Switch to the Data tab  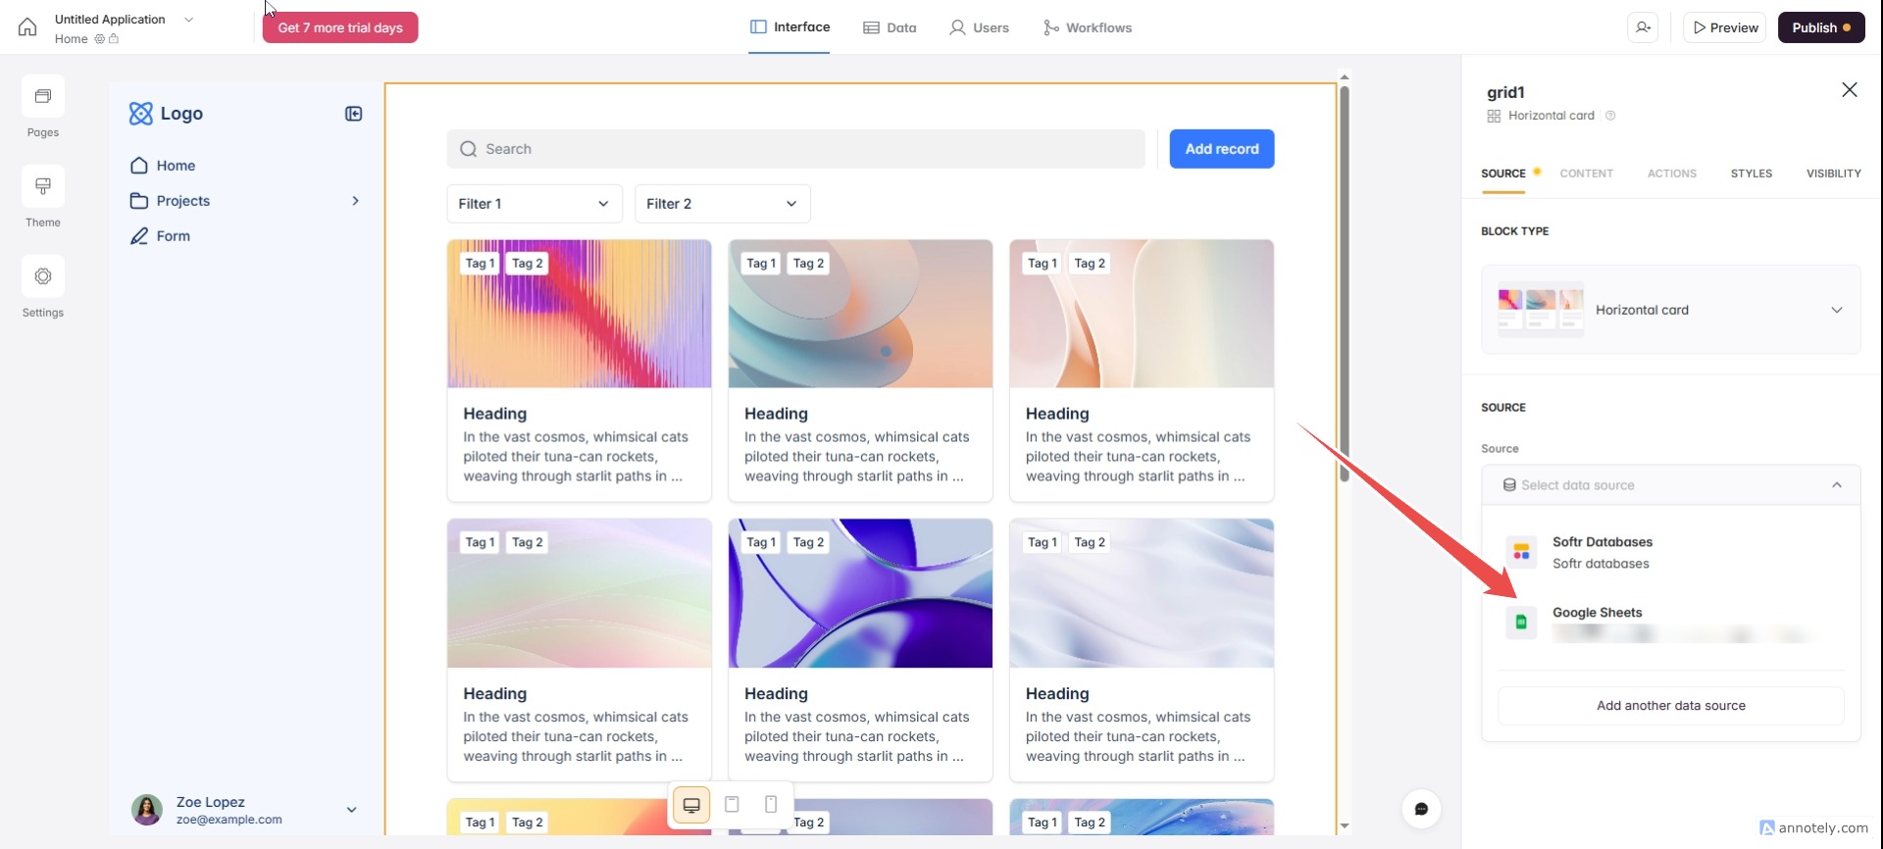890,27
